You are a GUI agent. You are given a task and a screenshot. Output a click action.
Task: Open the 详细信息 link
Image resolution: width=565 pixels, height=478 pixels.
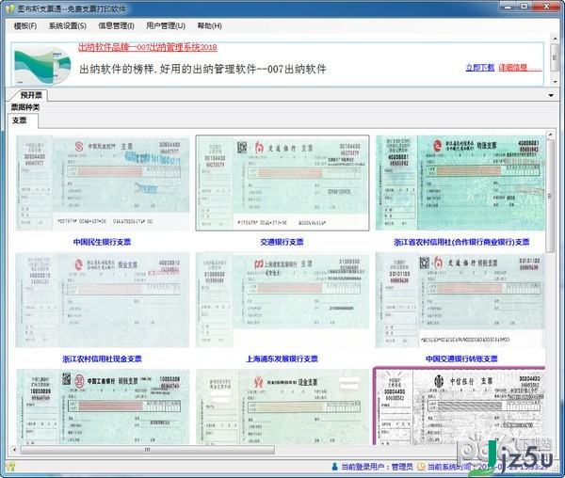(520, 68)
